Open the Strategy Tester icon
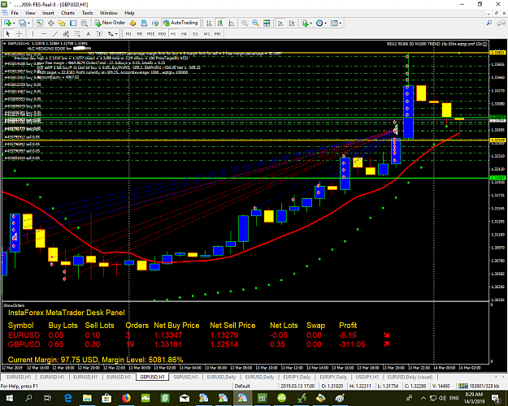The width and height of the screenshot is (508, 406). (x=85, y=23)
